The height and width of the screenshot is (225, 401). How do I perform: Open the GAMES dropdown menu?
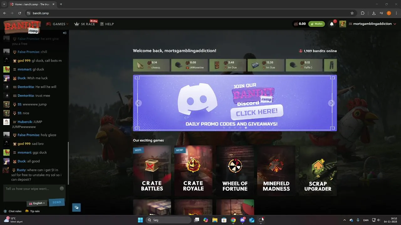57,24
